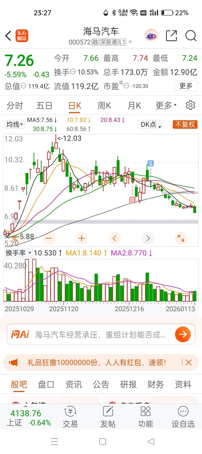The image size is (202, 454).
Task: Tap the 60:8.56 moving average label
Action: coord(79,129)
